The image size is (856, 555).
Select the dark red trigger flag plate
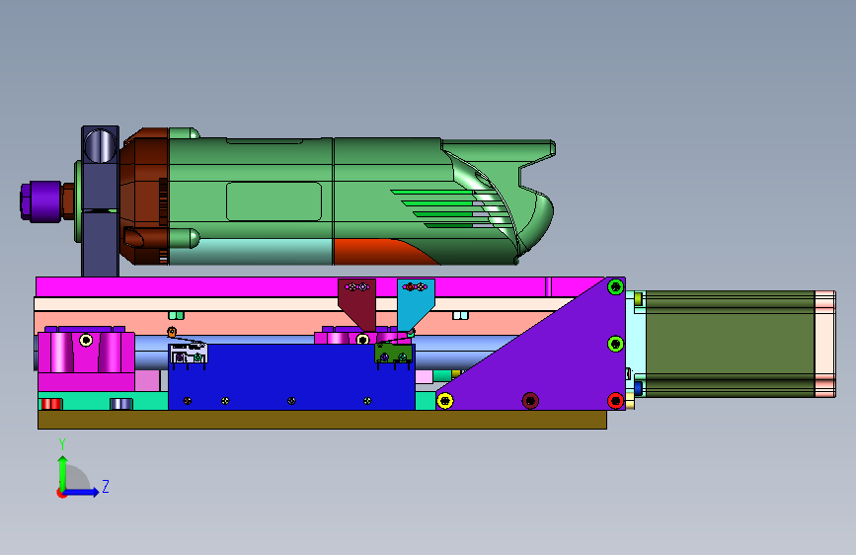(357, 304)
